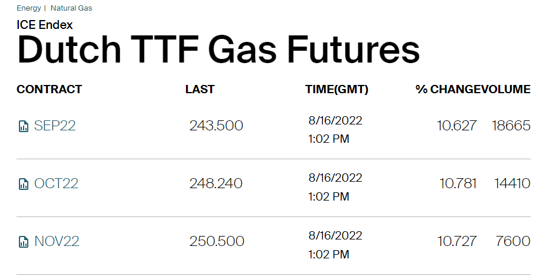Click the SEP22 volume value 18665
This screenshot has height=279, width=552.
coord(511,126)
